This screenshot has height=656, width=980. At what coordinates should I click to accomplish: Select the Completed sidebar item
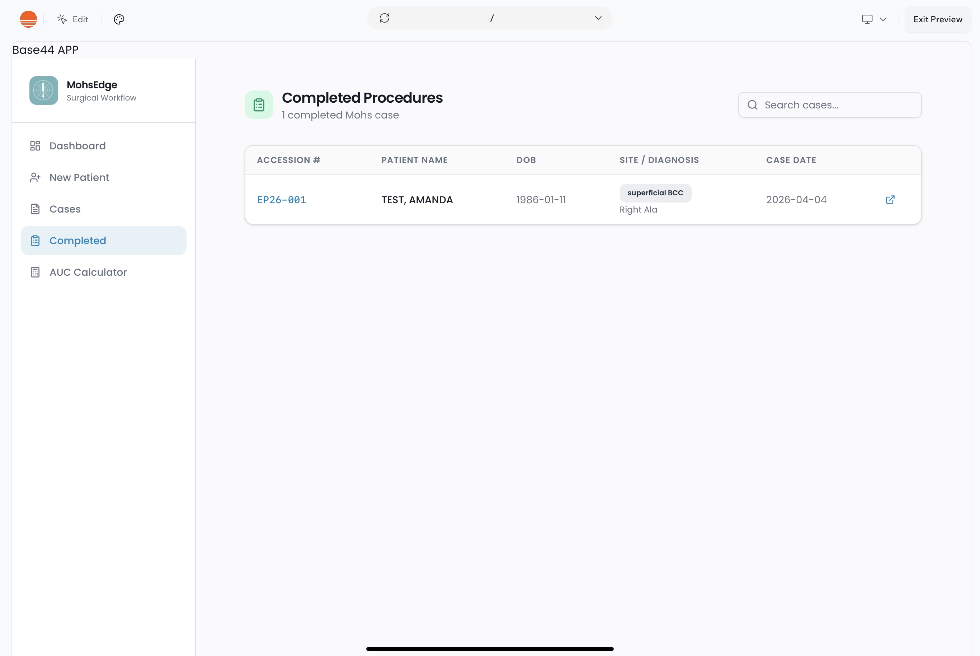(x=78, y=241)
